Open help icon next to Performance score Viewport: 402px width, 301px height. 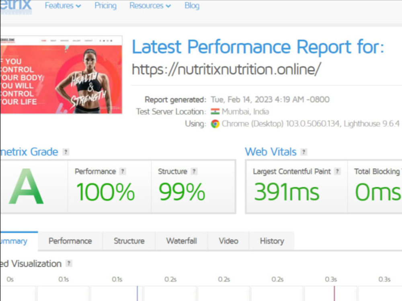[123, 171]
